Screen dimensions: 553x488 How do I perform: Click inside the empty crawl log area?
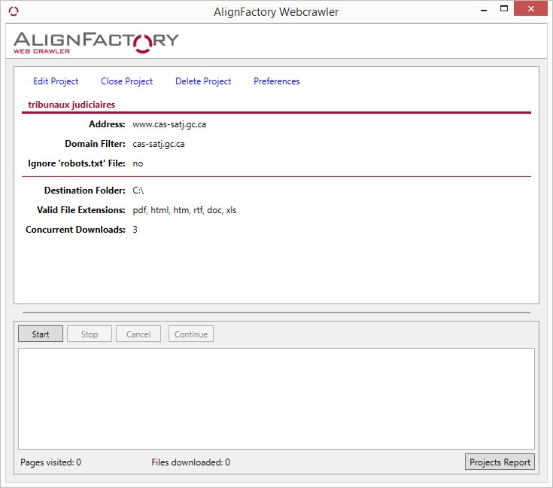276,398
